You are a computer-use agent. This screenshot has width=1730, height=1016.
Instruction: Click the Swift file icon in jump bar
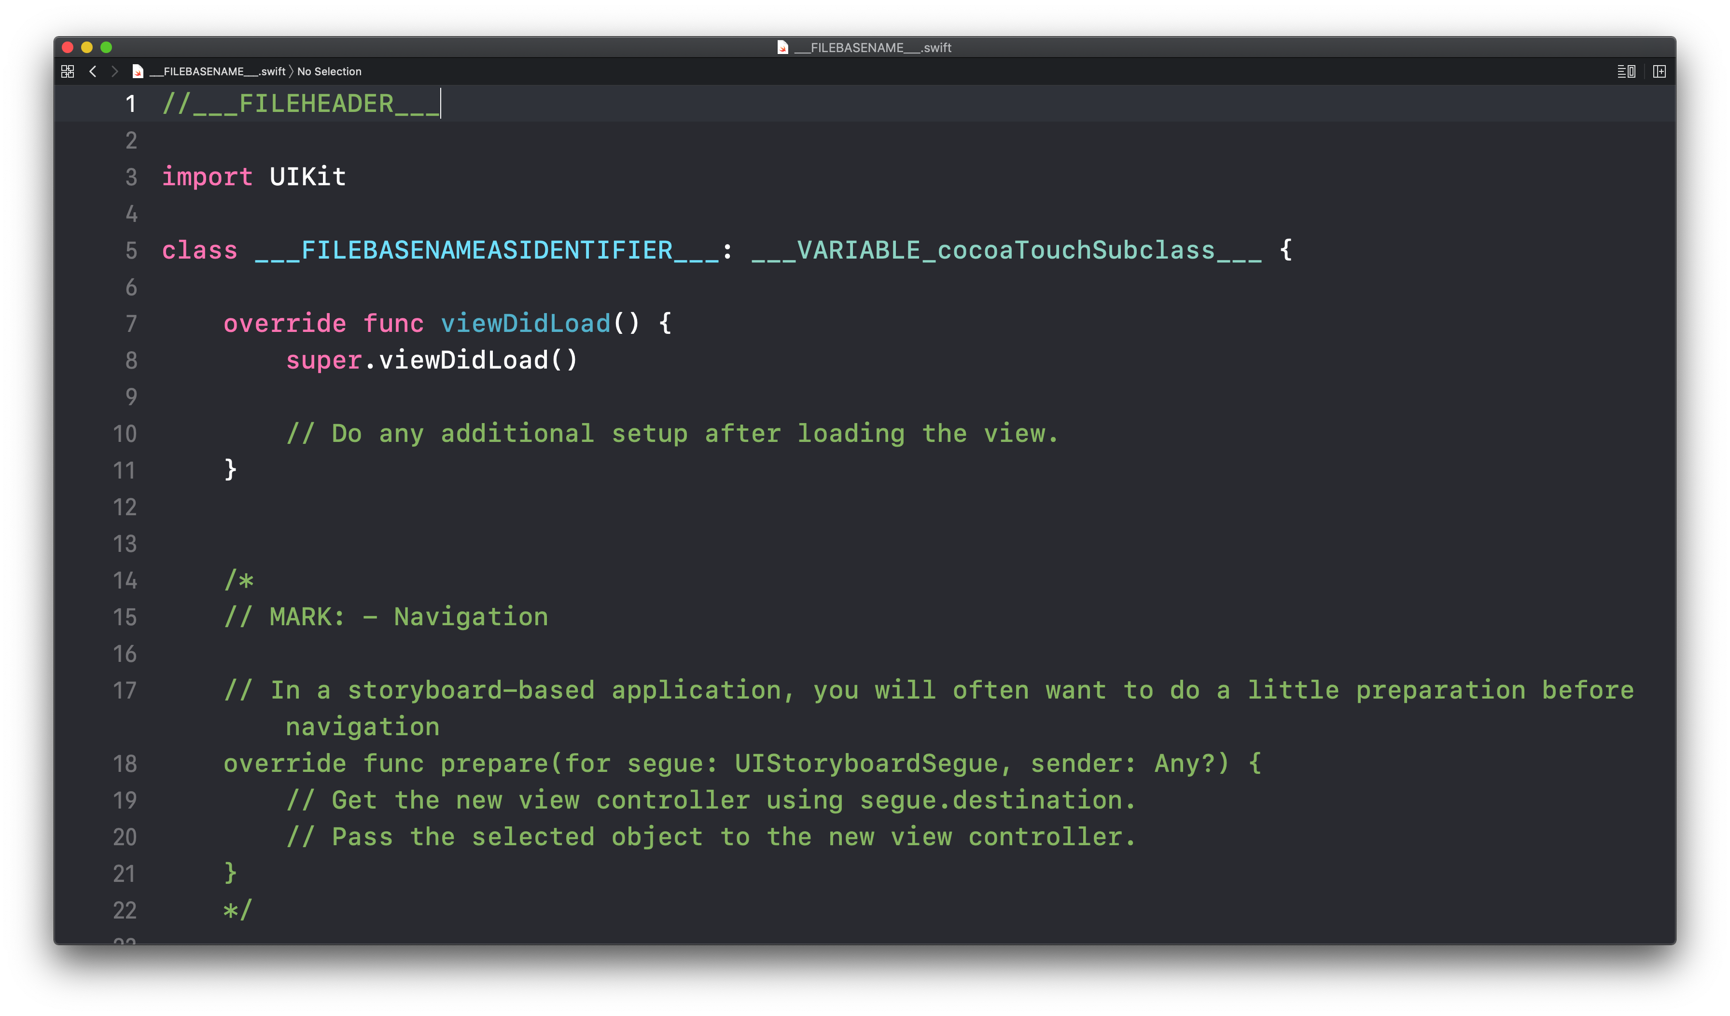point(138,71)
